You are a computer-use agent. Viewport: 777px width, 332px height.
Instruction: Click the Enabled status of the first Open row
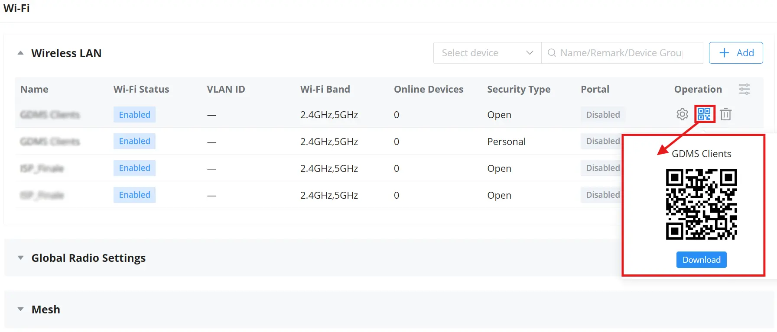pos(134,115)
